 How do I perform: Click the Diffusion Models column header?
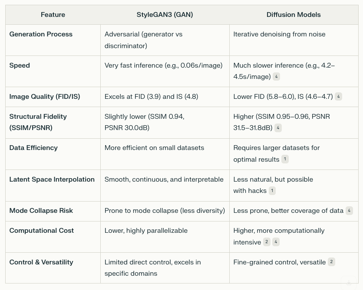tap(294, 15)
